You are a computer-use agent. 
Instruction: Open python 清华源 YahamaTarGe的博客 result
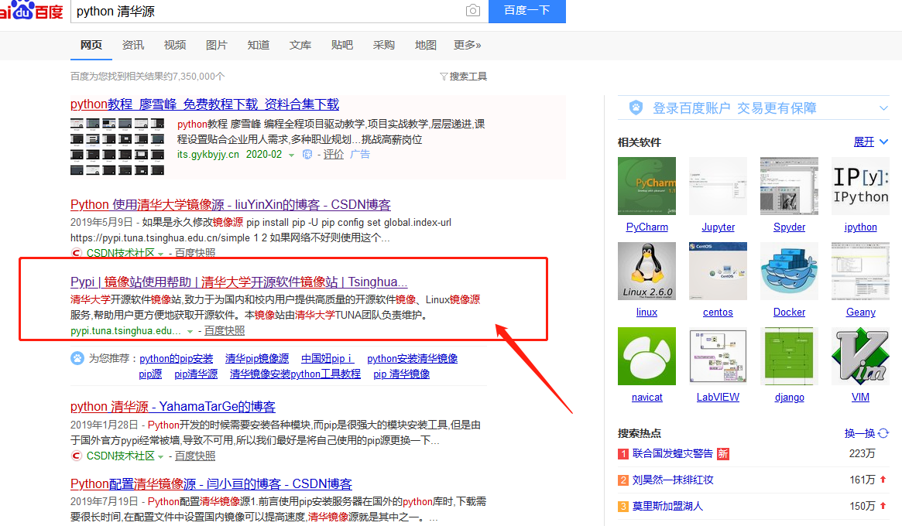173,406
